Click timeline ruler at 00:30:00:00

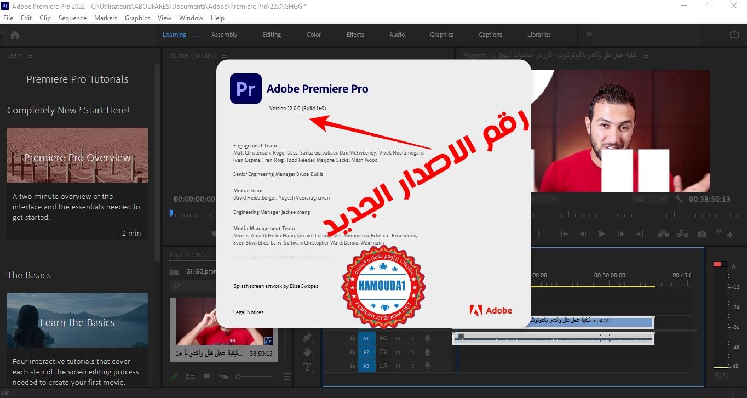tap(610, 275)
